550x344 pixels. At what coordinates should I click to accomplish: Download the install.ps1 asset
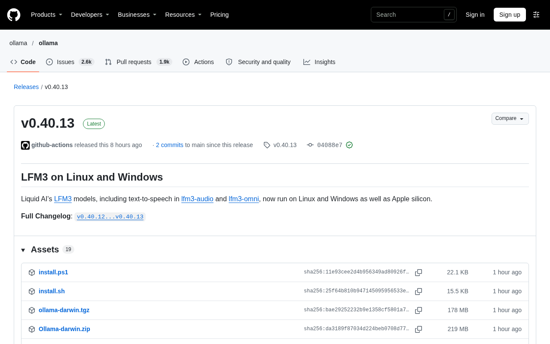(53, 272)
